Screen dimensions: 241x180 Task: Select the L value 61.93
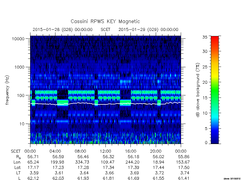[83, 178]
